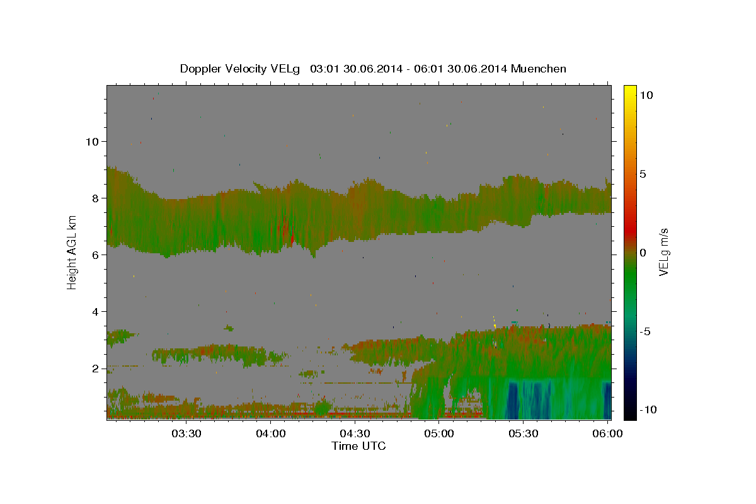This screenshot has height=504, width=756.
Task: Click the plot title 'Doppler Velocity VELg'
Action: [241, 69]
